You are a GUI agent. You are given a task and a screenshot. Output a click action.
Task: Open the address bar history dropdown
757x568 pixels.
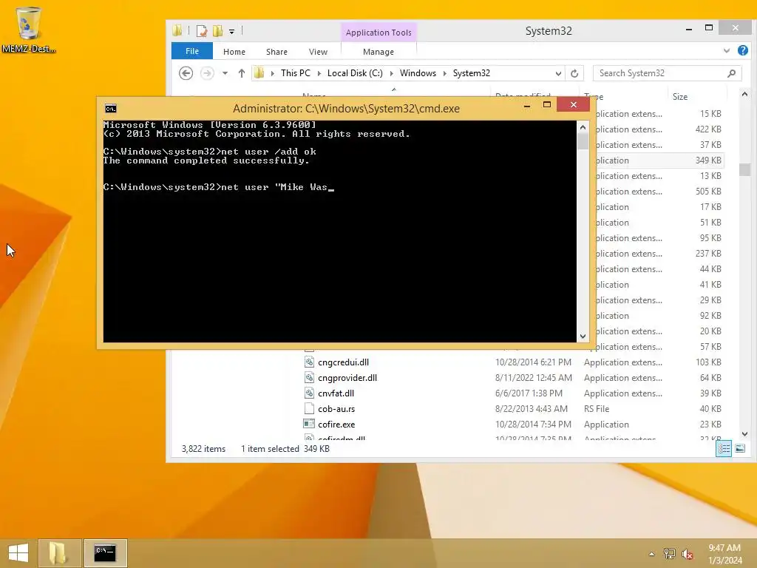(x=558, y=73)
